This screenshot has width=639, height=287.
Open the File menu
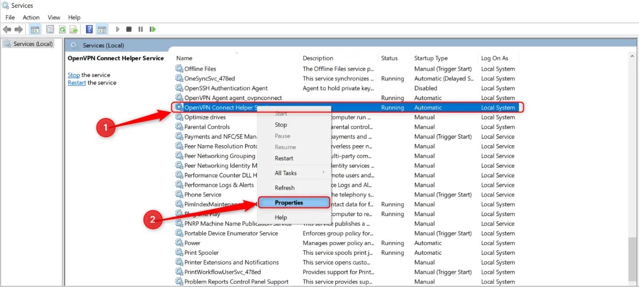coord(10,17)
